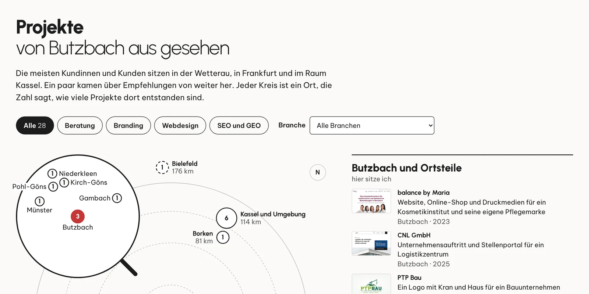The width and height of the screenshot is (589, 294).
Task: Select the dashed Bielefeld circle marker
Action: point(162,167)
